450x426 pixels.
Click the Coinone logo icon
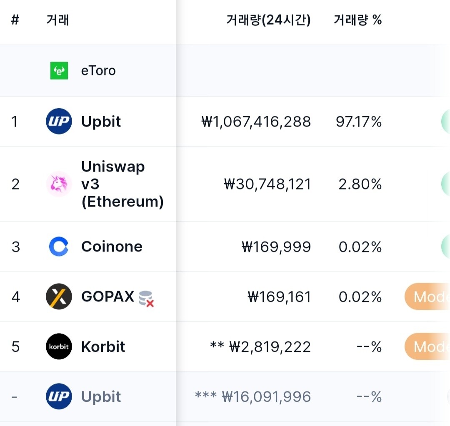pyautogui.click(x=59, y=247)
